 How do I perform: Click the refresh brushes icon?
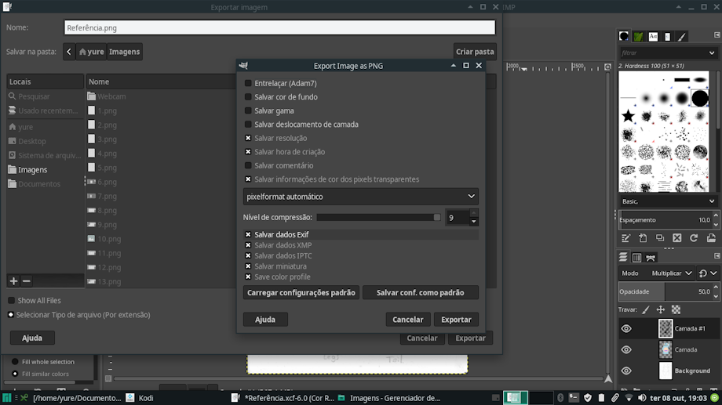[694, 238]
